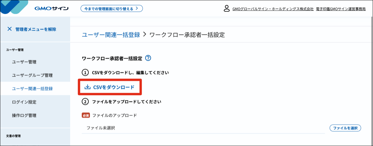This screenshot has width=373, height=146.
Task: Click the red 必須 required badge
Action: pos(86,115)
